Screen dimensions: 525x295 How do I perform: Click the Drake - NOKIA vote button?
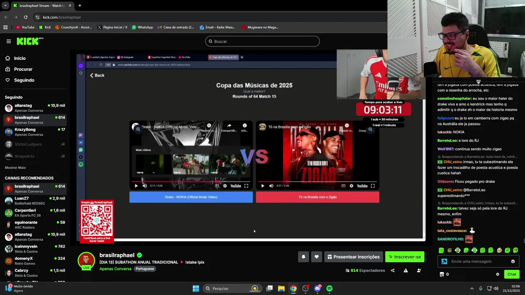[x=191, y=197]
